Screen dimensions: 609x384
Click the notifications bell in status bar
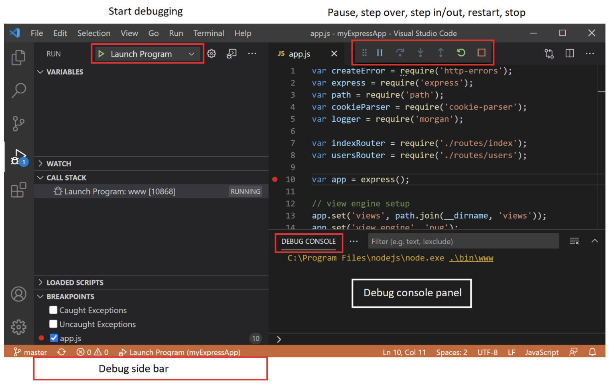592,352
